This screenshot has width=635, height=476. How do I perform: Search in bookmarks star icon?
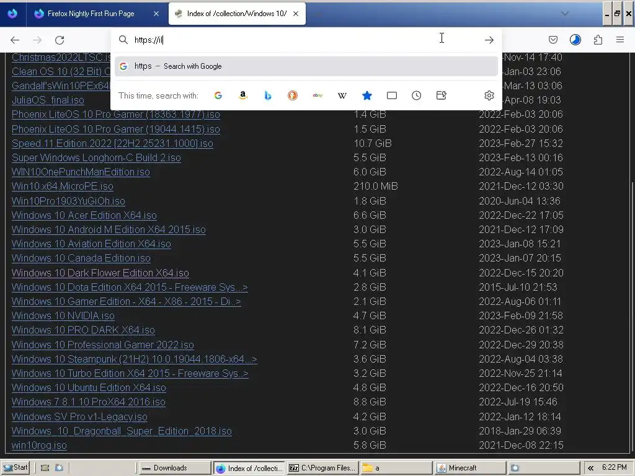[x=367, y=95]
